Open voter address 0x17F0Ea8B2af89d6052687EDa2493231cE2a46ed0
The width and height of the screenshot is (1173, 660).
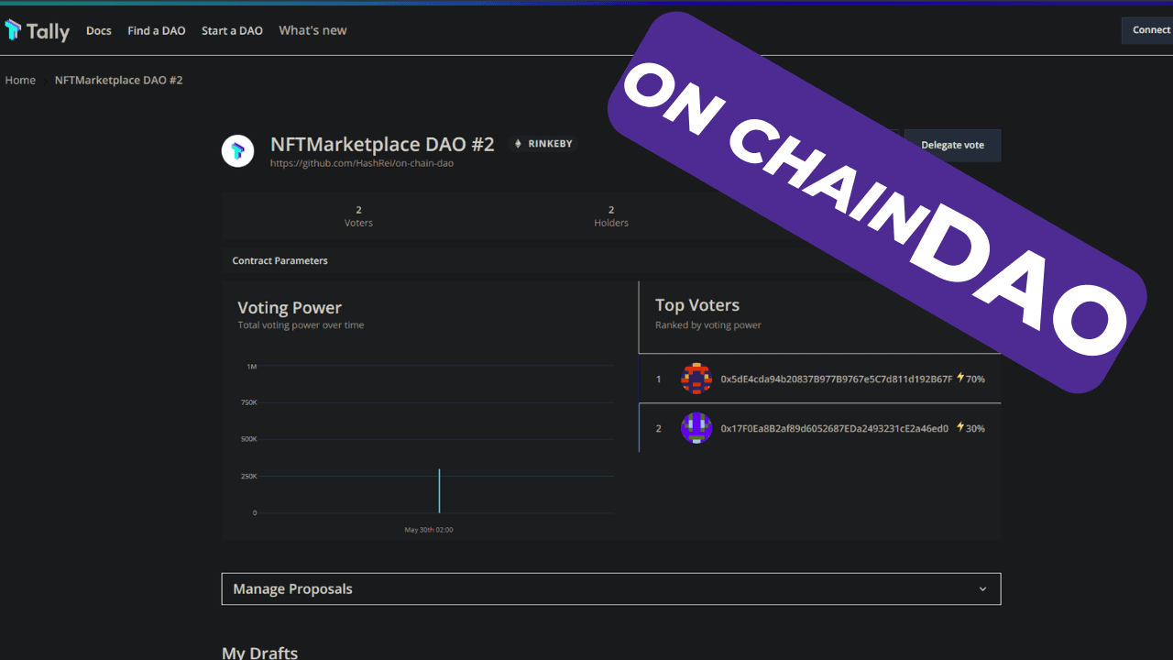(834, 428)
